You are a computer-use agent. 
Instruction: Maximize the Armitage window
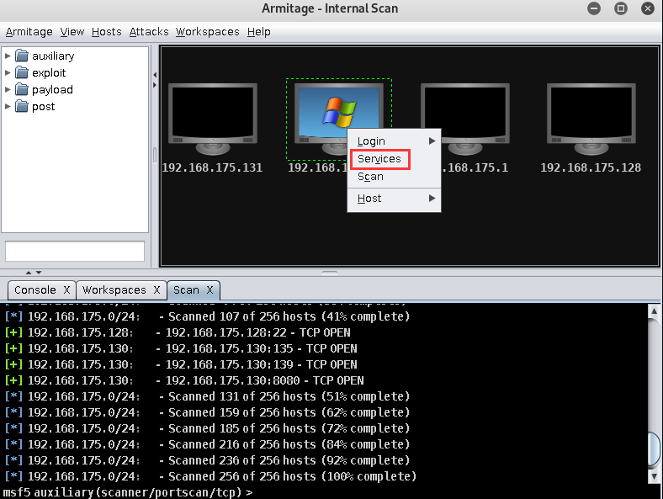(621, 8)
